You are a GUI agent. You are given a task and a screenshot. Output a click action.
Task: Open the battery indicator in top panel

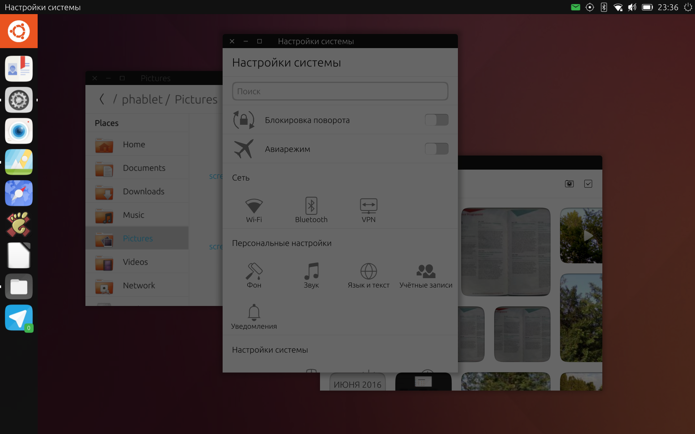(x=647, y=7)
